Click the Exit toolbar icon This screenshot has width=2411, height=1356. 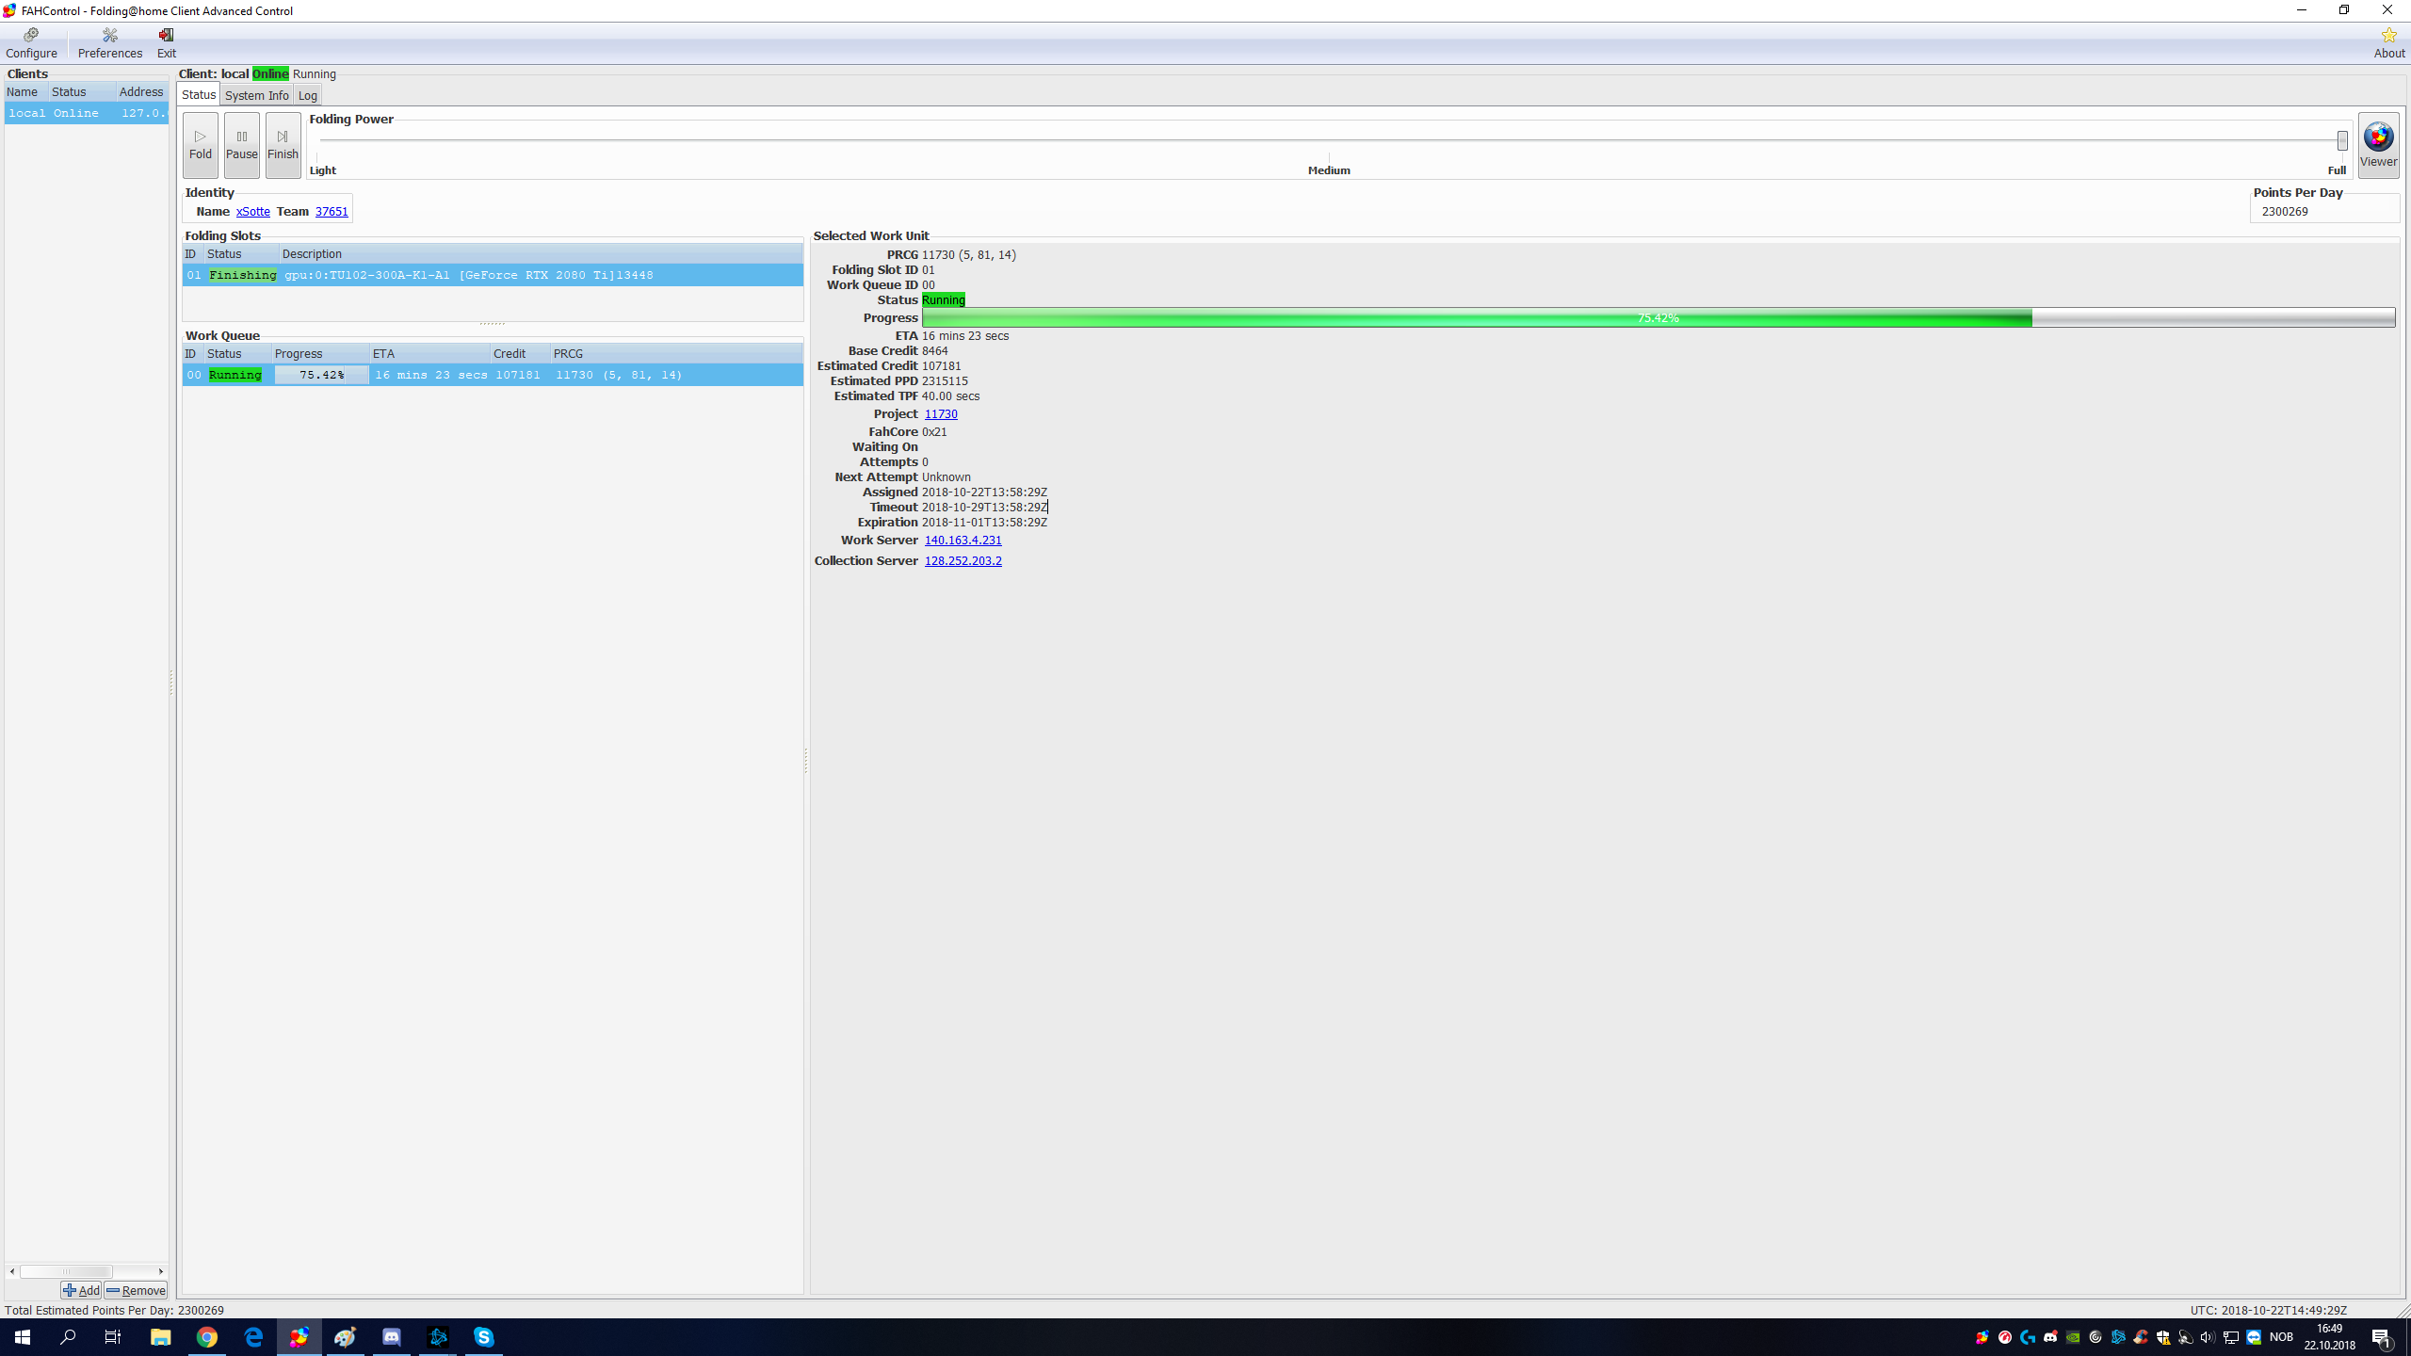(167, 43)
